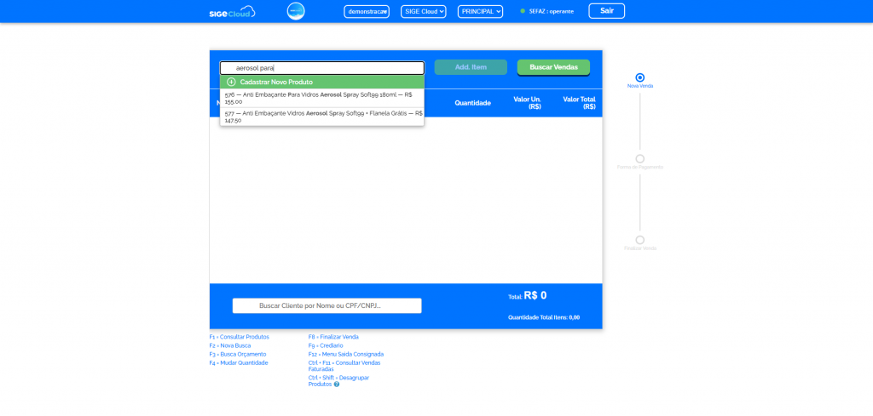
Task: Choose product 577 with Flanela Grátis suggestion
Action: (321, 117)
